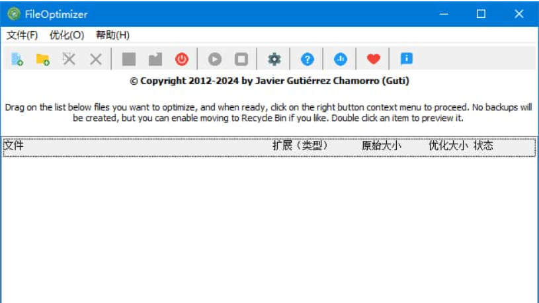
Task: Click the Clear all files X icon
Action: 95,59
